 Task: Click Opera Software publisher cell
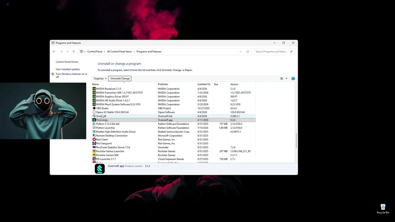[x=166, y=112]
